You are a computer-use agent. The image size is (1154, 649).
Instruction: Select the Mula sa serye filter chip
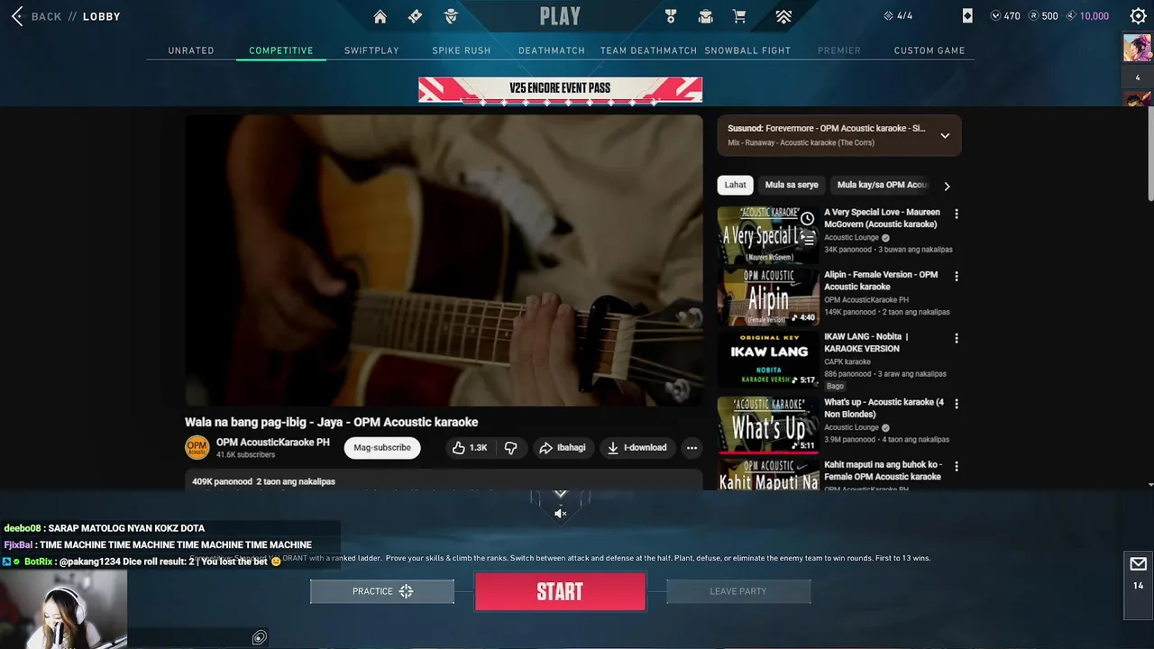click(792, 185)
